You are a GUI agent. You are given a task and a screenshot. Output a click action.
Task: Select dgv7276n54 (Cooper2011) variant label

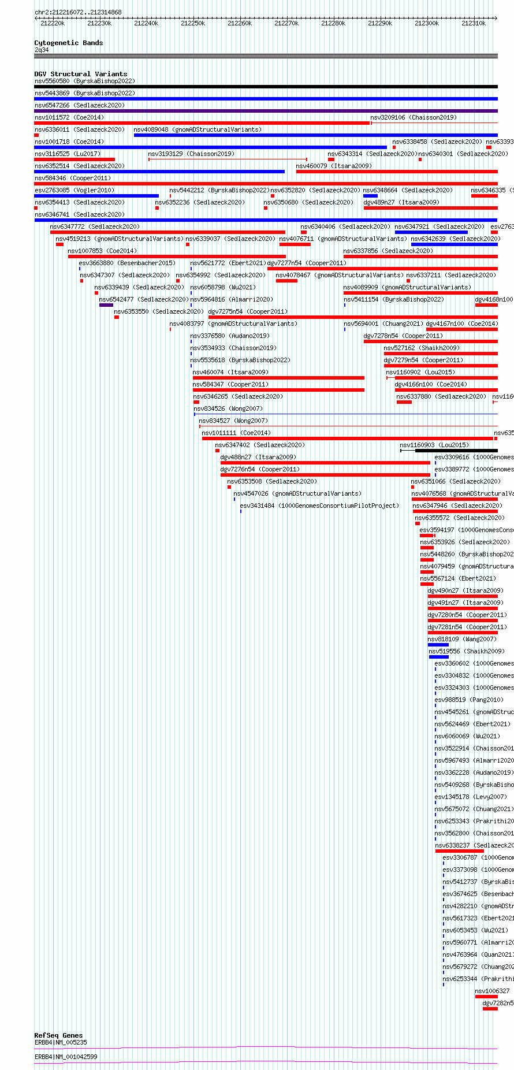[260, 469]
